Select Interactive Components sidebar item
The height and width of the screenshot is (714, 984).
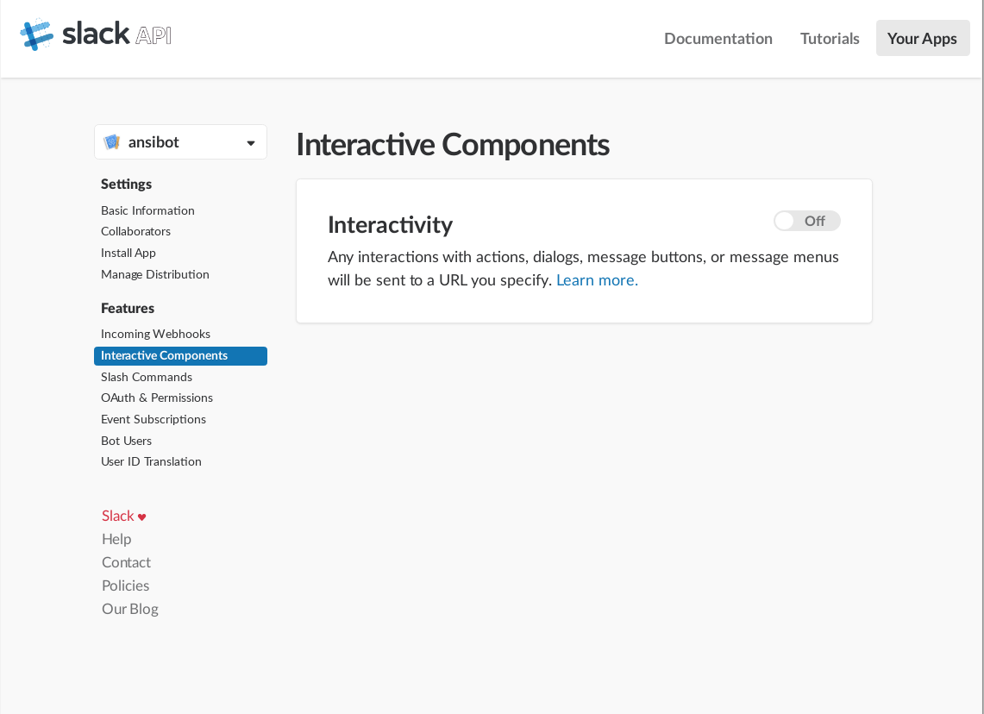(x=164, y=355)
